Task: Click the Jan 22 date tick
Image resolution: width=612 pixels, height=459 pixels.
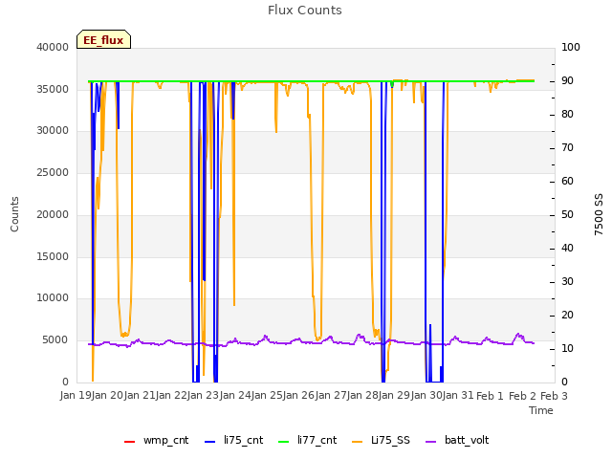Action: click(x=171, y=396)
